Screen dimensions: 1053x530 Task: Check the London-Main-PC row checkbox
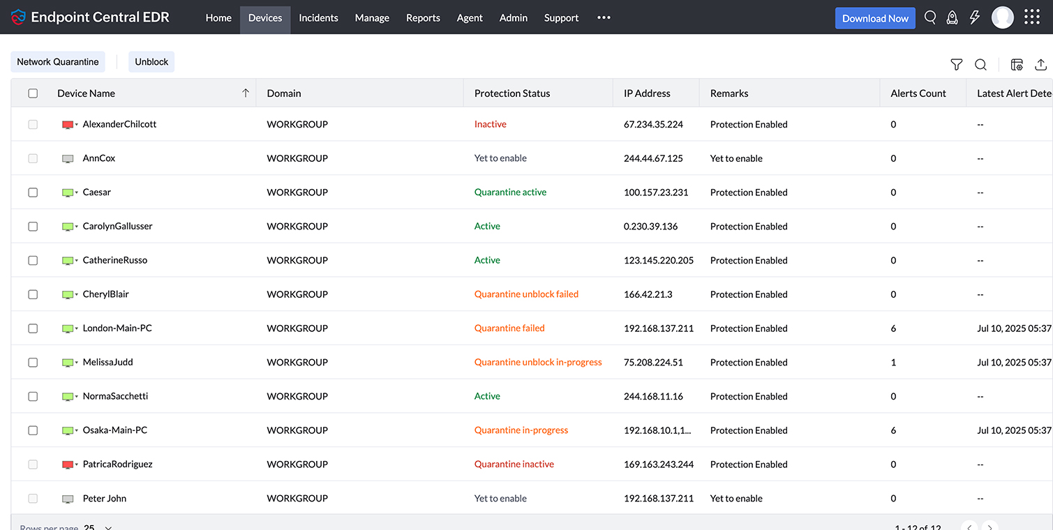(33, 328)
